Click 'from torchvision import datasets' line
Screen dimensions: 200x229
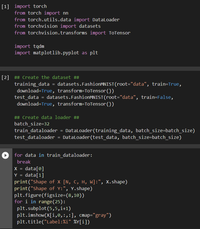tap(58, 26)
